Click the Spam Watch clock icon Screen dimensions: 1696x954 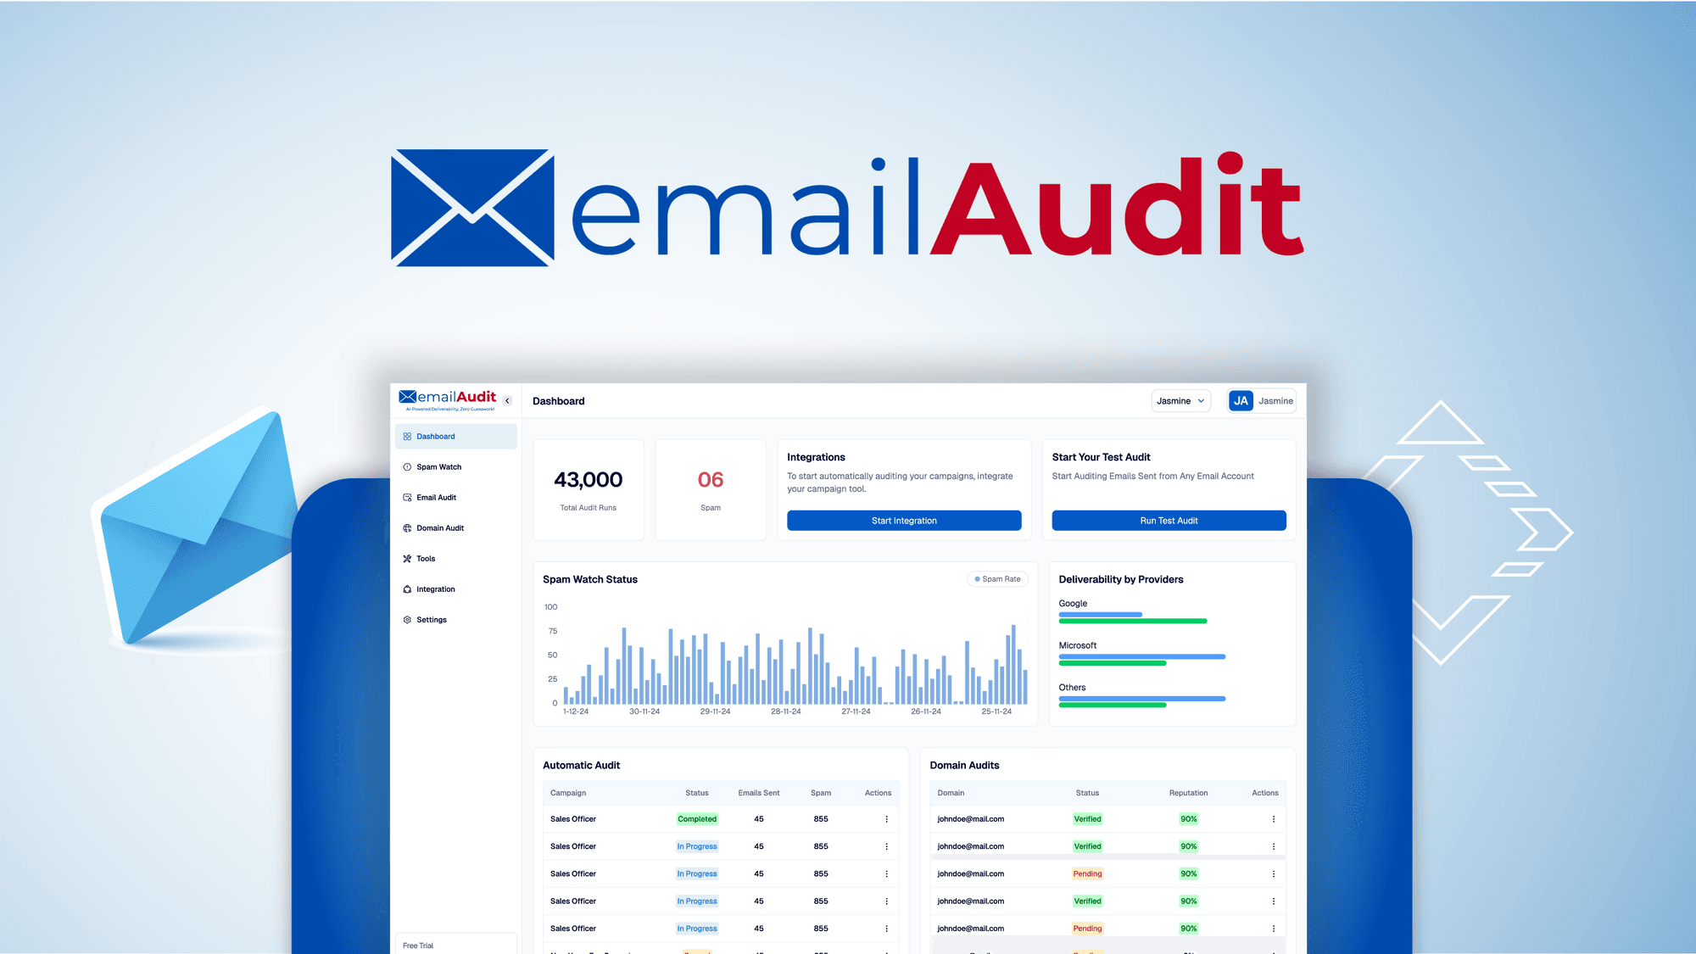[x=407, y=467]
